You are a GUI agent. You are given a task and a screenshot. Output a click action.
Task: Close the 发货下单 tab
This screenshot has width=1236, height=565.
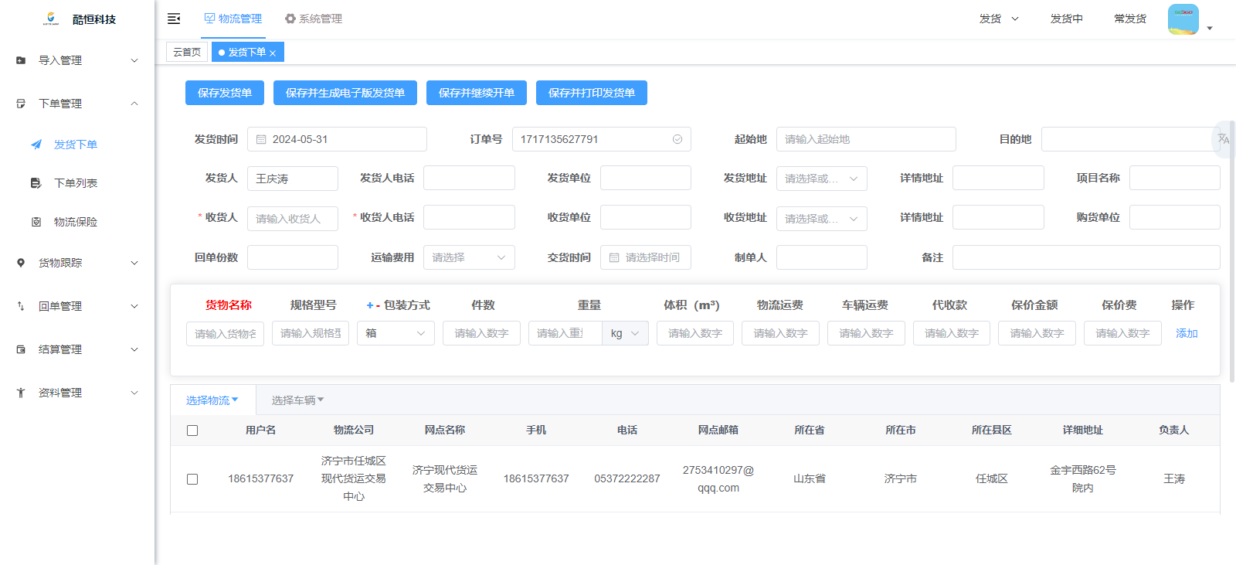pyautogui.click(x=273, y=53)
